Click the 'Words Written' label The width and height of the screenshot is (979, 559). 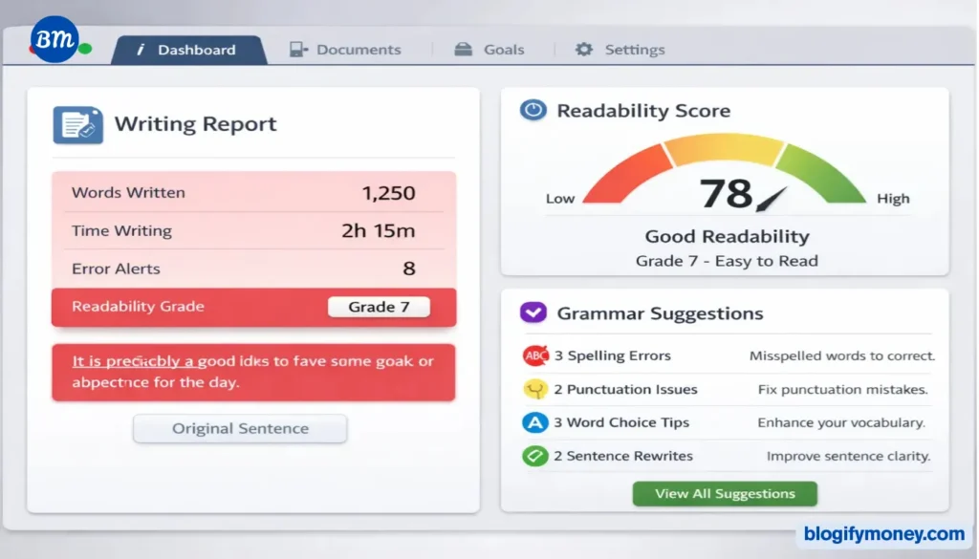(129, 193)
